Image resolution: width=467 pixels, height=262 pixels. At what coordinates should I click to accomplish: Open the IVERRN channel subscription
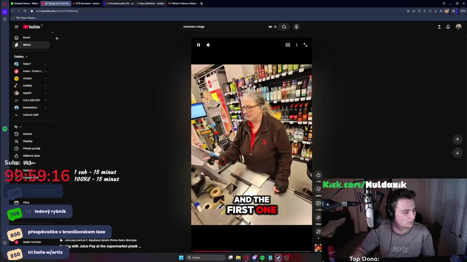pyautogui.click(x=31, y=86)
